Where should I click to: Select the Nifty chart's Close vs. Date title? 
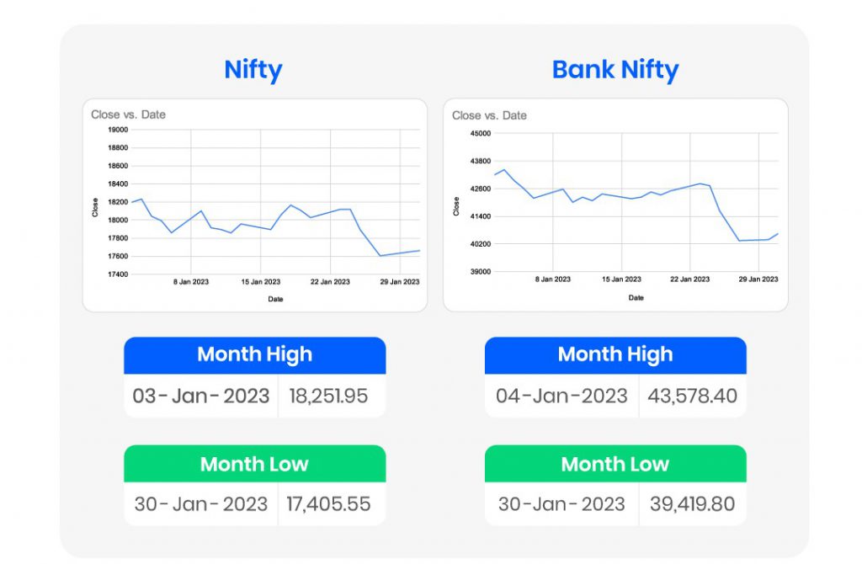(128, 114)
